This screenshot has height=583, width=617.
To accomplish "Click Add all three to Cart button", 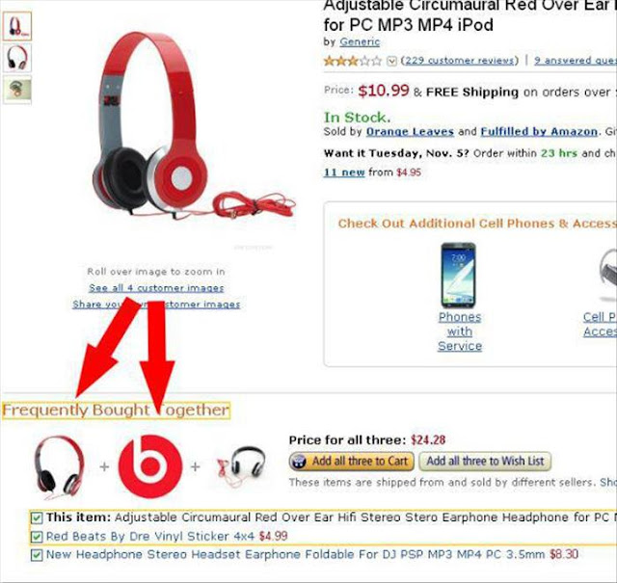I will (x=351, y=461).
